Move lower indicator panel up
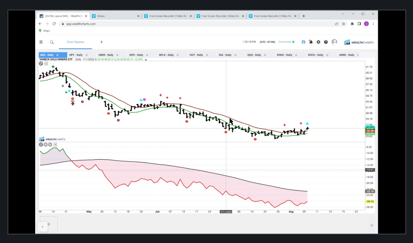 pyautogui.click(x=50, y=144)
